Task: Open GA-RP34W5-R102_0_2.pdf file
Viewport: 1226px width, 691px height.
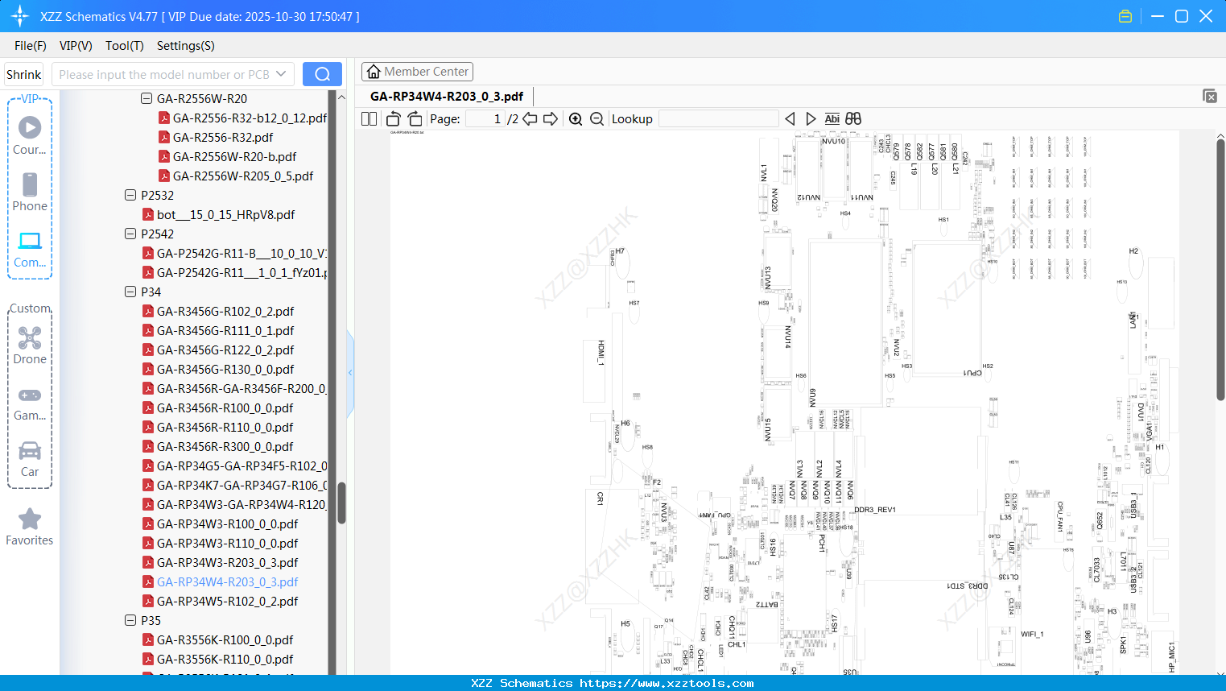Action: 227,601
